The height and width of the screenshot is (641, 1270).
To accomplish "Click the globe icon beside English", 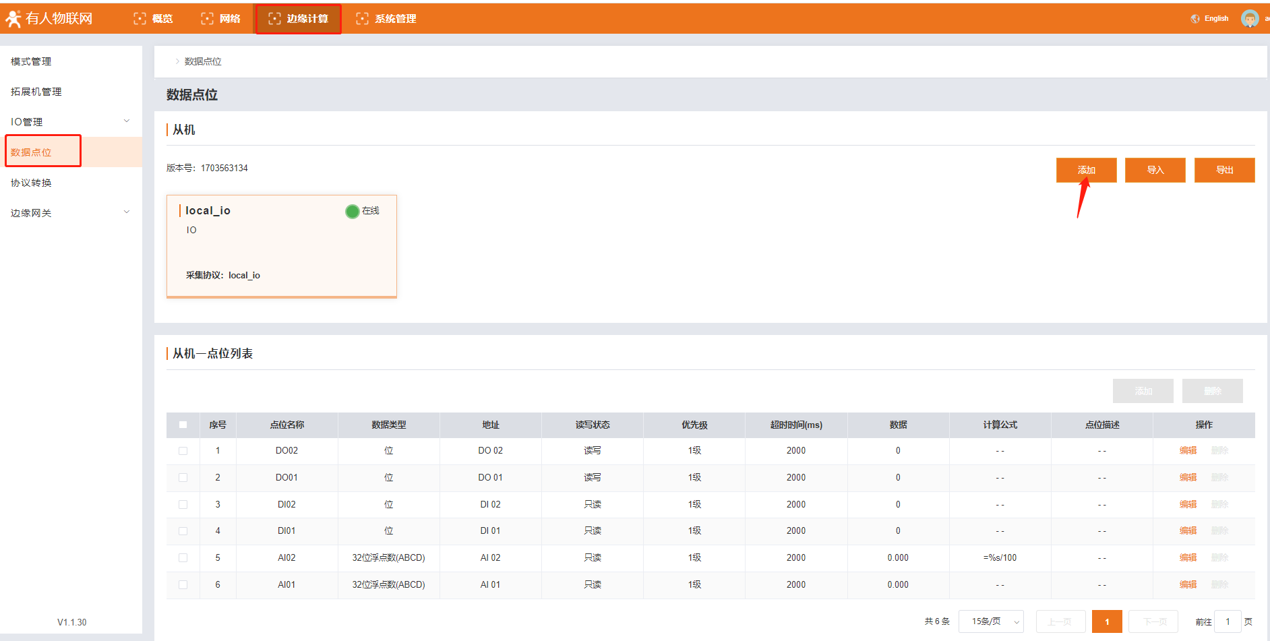I will point(1195,19).
